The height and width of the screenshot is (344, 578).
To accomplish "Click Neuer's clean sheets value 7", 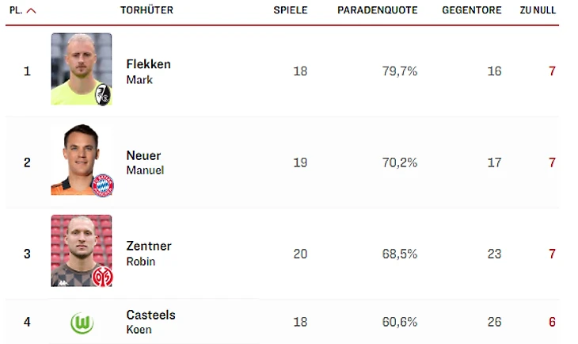I will point(552,162).
